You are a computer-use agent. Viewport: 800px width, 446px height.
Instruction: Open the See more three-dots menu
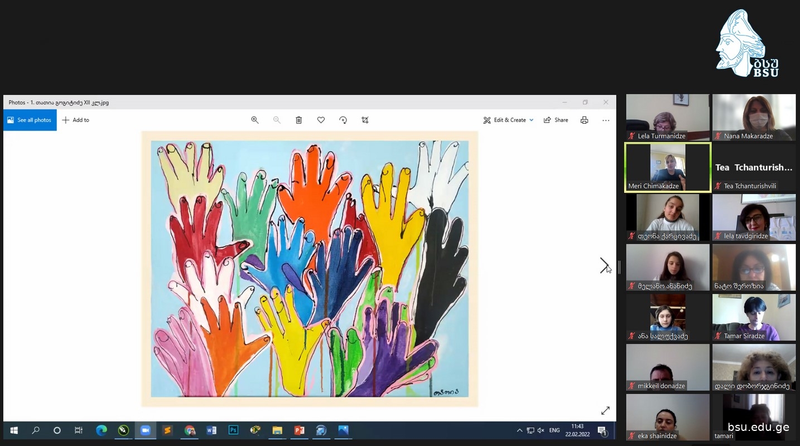click(x=606, y=120)
